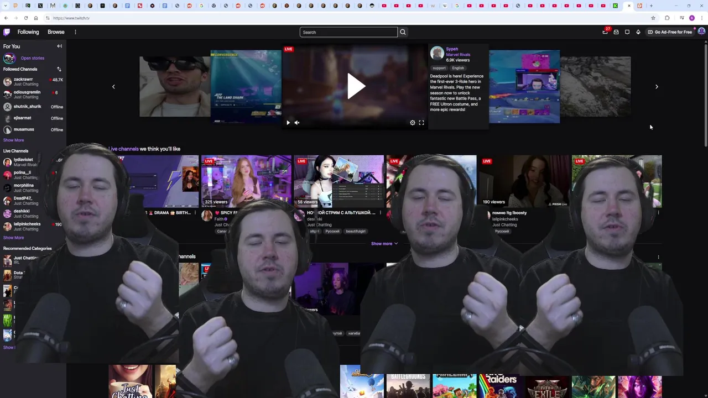Open lalipinkcheeks in Live Channels

[x=33, y=226]
